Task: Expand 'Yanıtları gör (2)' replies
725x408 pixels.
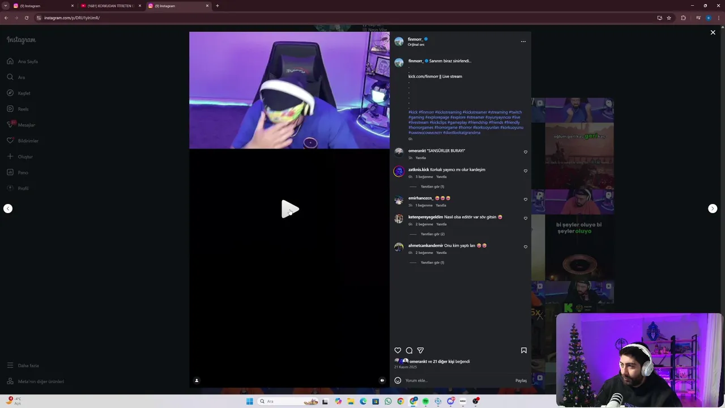Action: pos(432,234)
